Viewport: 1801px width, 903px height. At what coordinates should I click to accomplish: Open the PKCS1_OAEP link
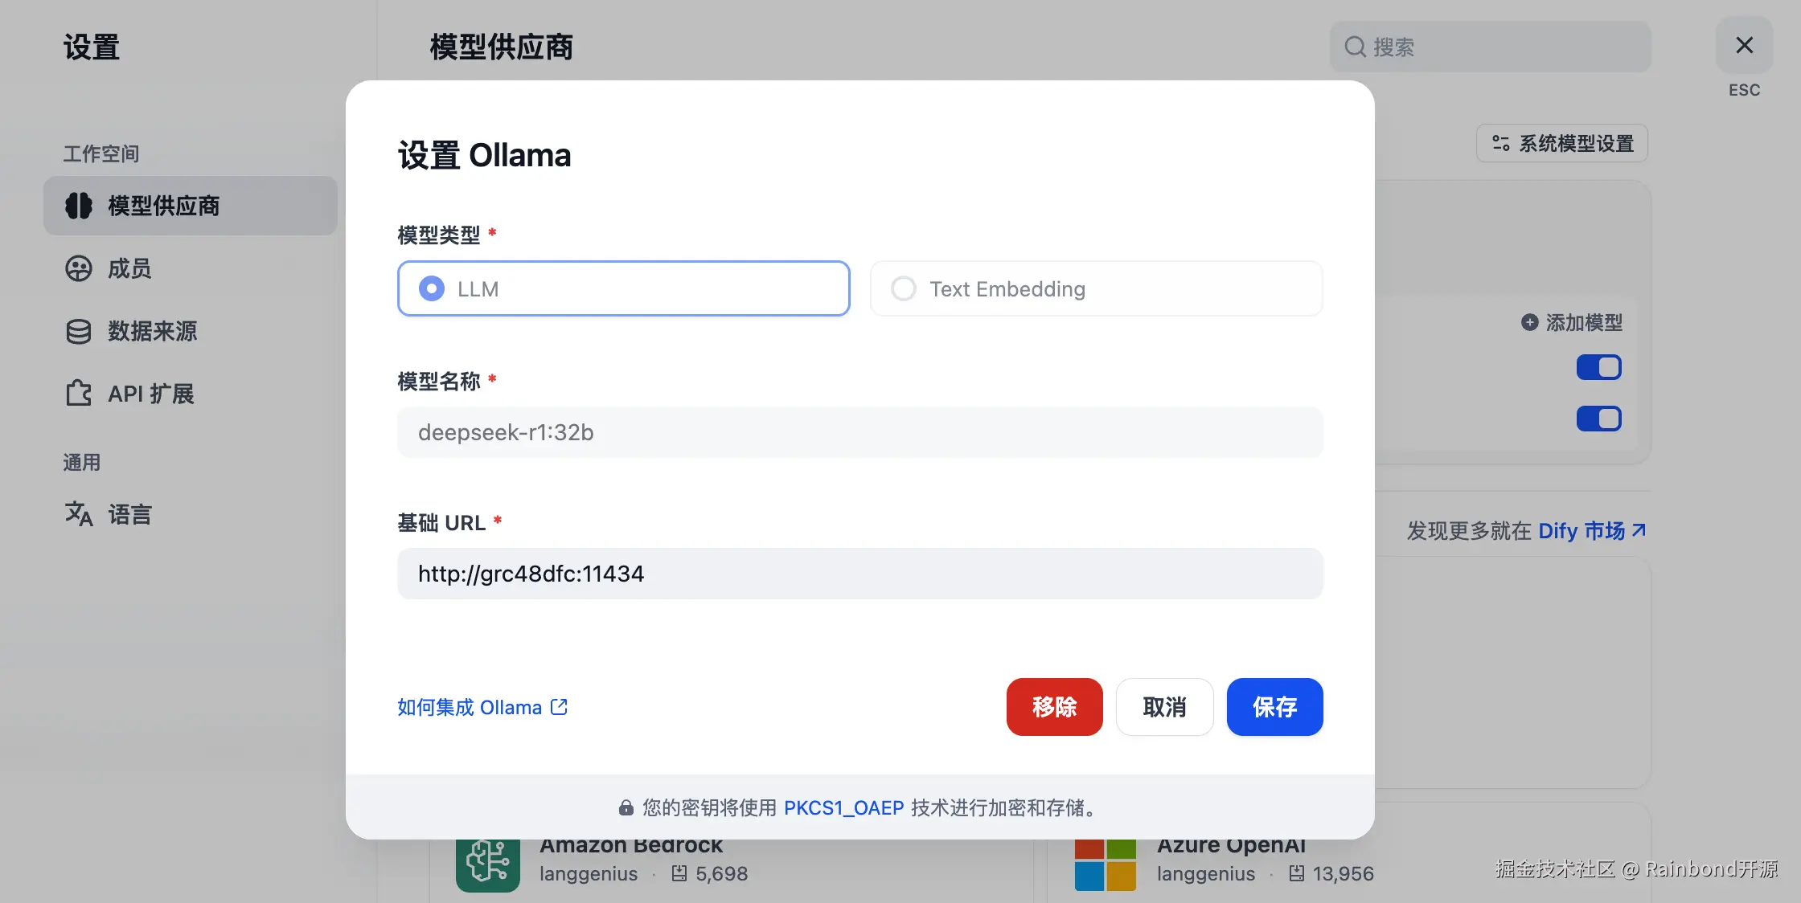click(x=843, y=807)
